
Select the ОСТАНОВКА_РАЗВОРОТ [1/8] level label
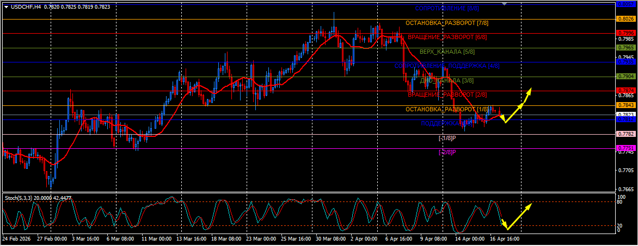(x=447, y=109)
